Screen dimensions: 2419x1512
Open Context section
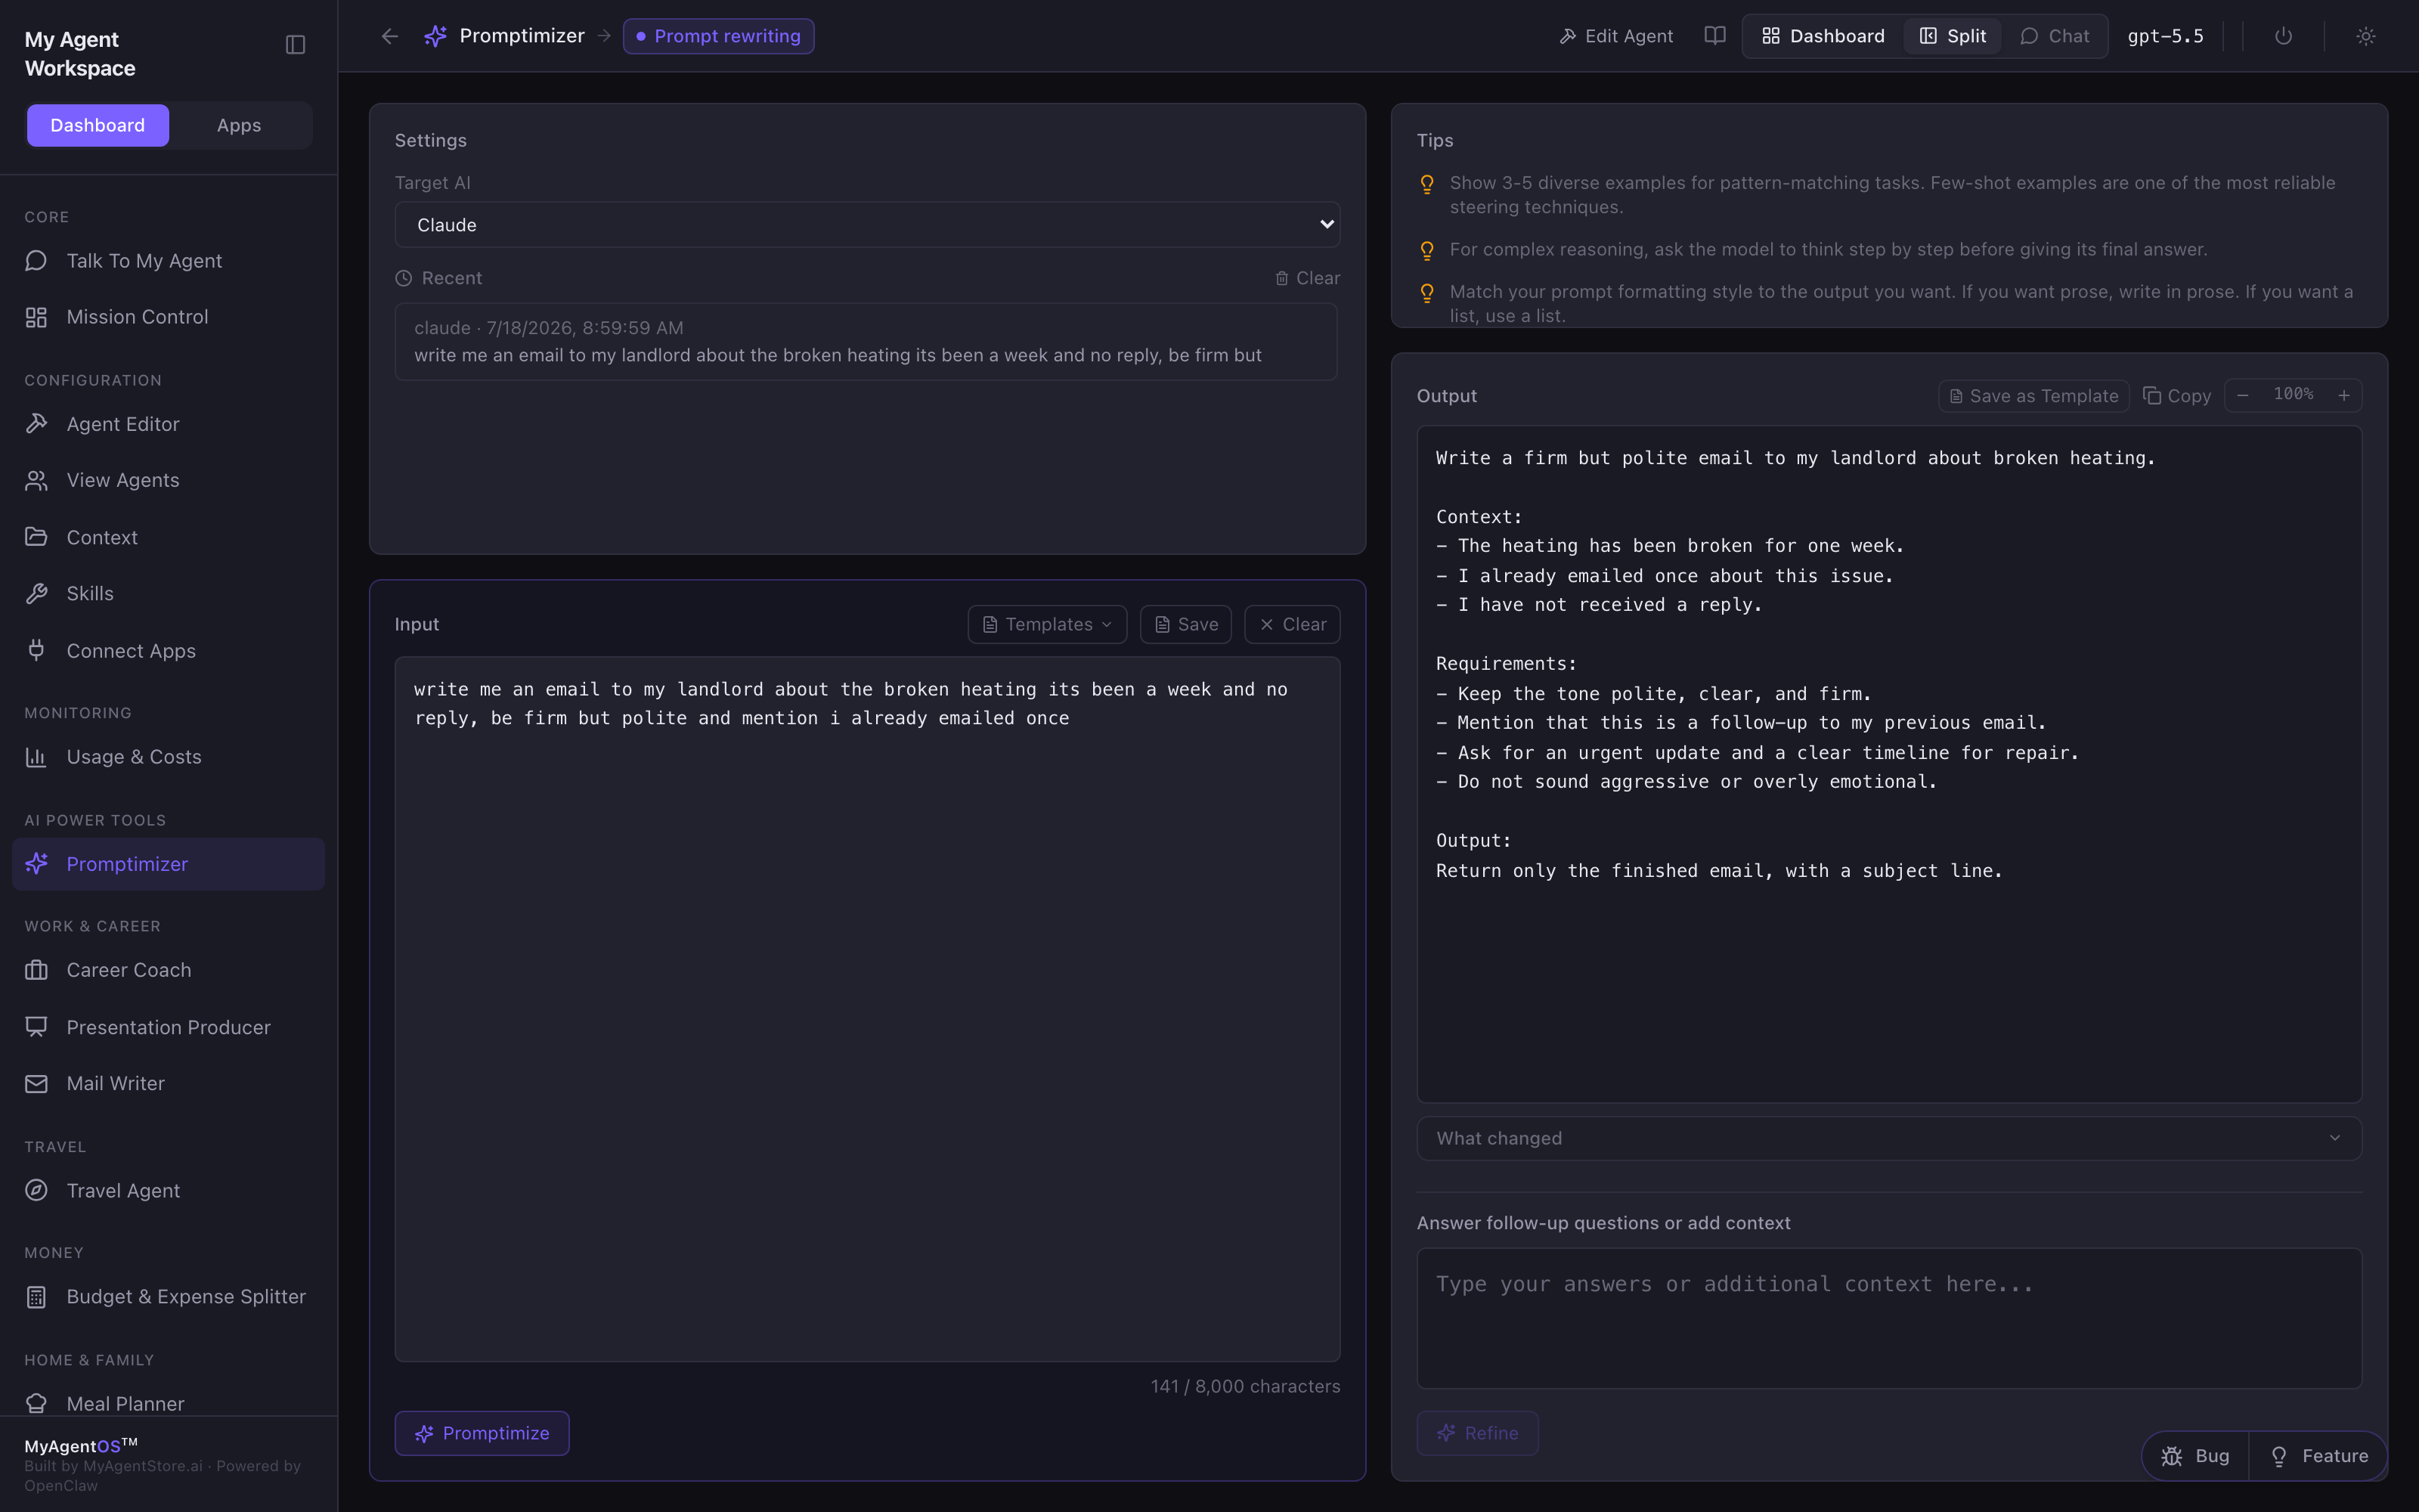[168, 537]
